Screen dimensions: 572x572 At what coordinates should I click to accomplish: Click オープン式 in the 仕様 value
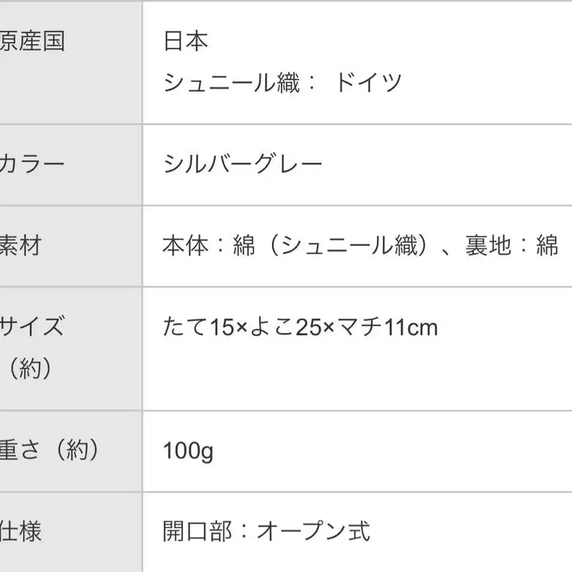pos(313,531)
